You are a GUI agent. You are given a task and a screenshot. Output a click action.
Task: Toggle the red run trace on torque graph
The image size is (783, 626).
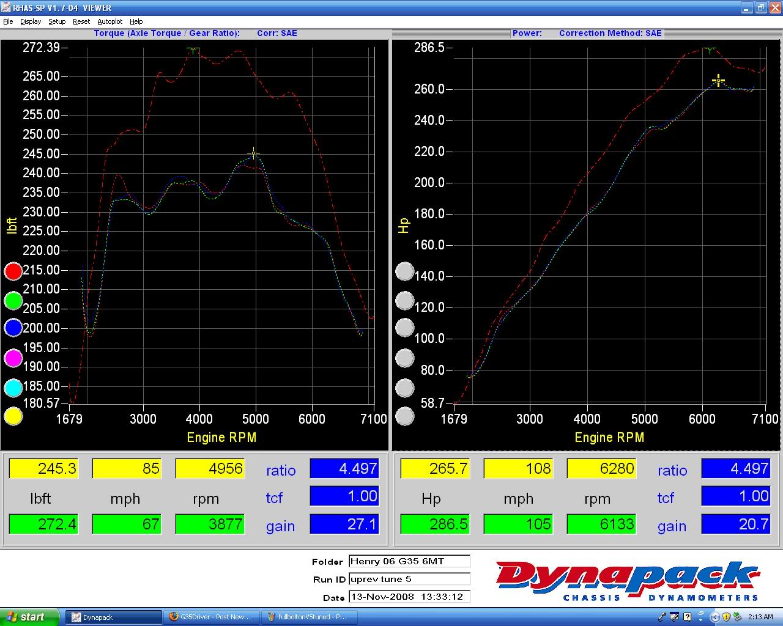point(13,271)
